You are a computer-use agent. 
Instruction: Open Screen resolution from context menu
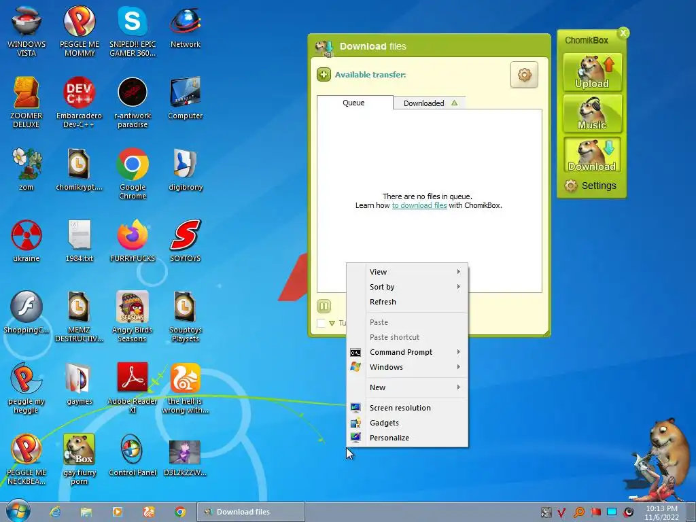pos(407,408)
